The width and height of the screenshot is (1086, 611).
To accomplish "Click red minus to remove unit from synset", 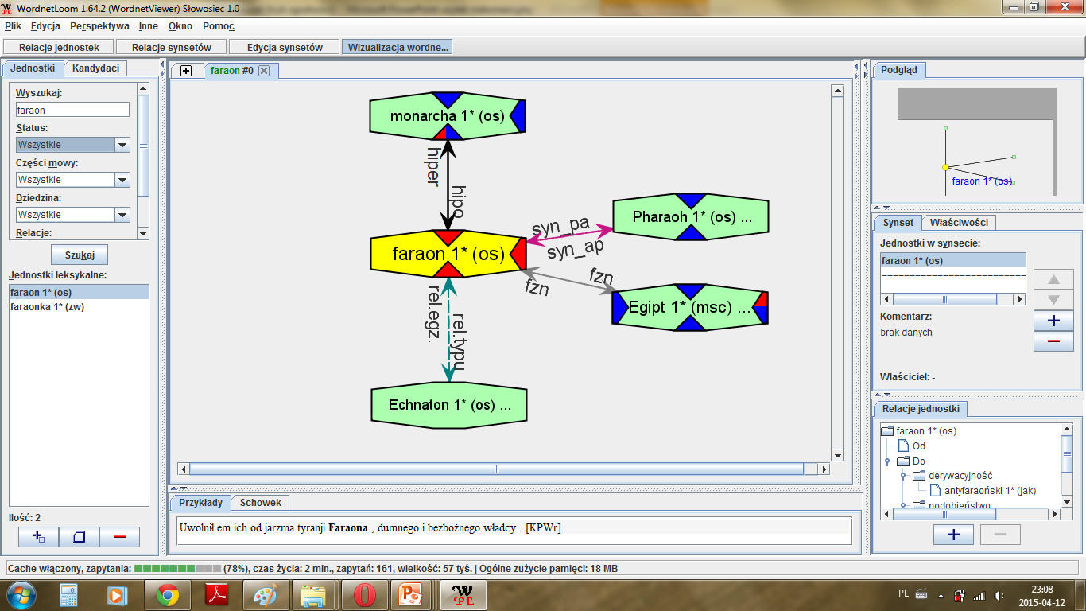I will click(1053, 341).
